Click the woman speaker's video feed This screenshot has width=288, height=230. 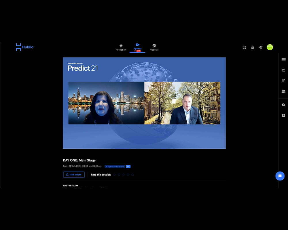pos(106,103)
